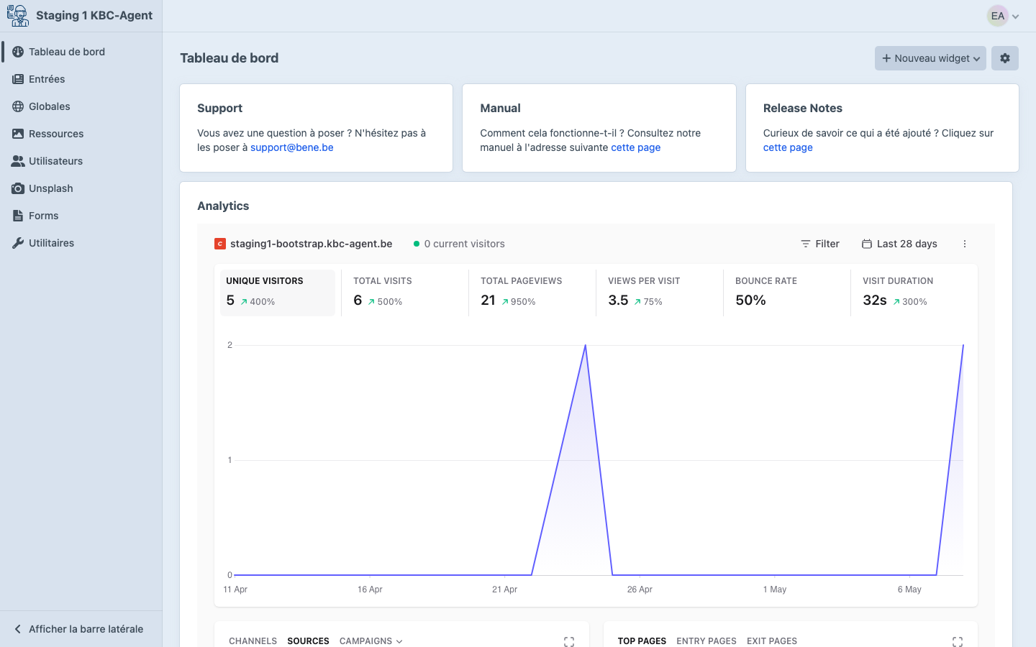Go to Ressources in the sidebar
1036x647 pixels.
[56, 134]
